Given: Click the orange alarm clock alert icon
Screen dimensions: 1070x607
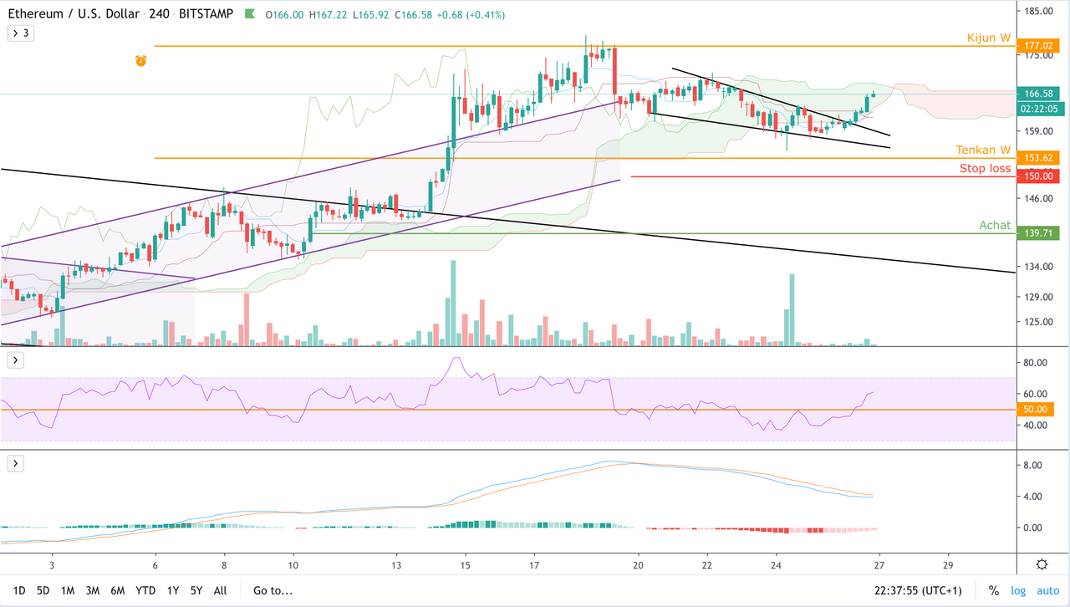Looking at the screenshot, I should (x=141, y=60).
